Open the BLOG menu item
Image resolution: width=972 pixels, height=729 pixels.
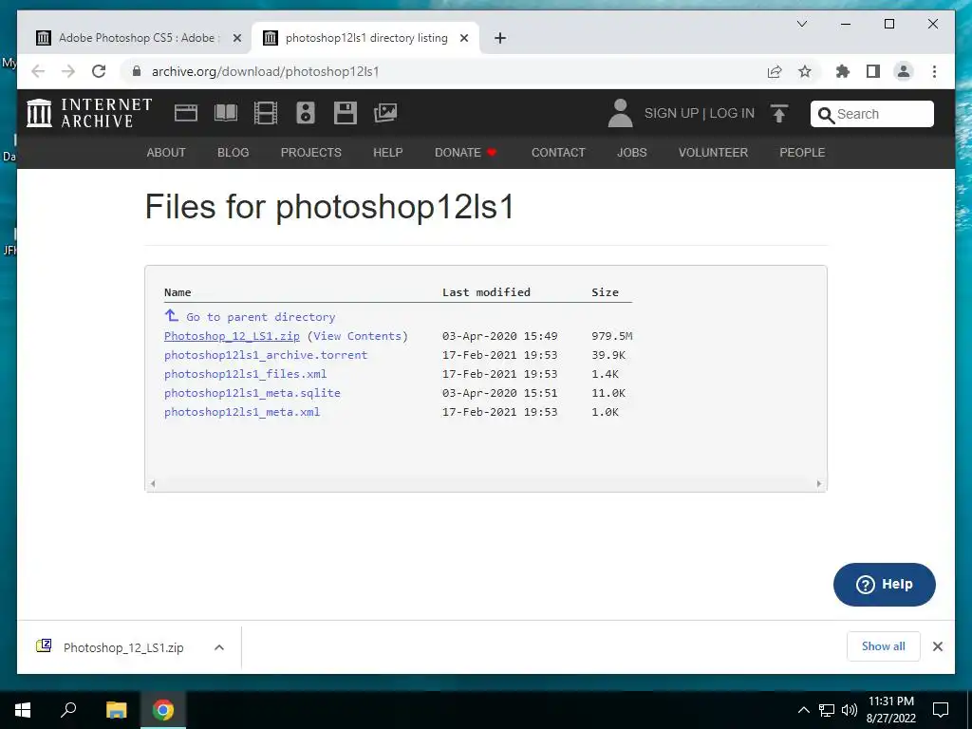point(234,153)
